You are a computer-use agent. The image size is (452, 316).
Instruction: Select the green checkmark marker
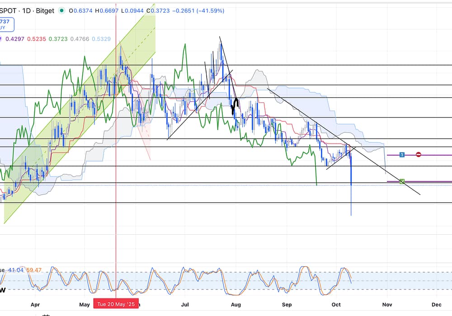pyautogui.click(x=402, y=181)
